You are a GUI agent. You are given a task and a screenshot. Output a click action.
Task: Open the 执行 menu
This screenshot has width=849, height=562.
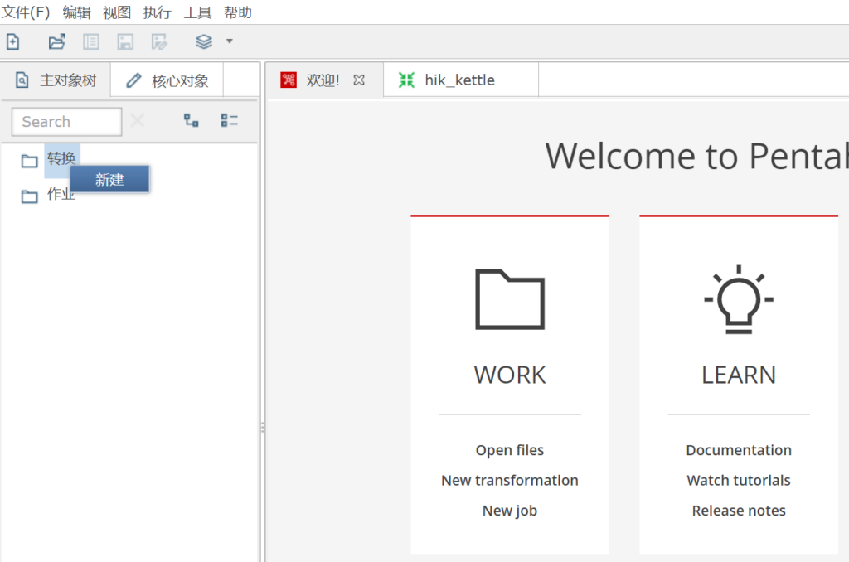157,12
